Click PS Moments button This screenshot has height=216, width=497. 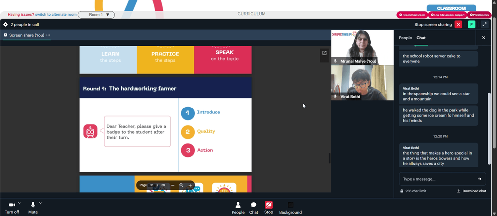point(479,15)
